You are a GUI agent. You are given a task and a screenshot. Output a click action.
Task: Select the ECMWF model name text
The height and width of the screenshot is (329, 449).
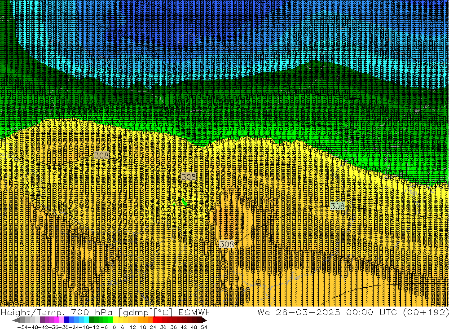(194, 312)
